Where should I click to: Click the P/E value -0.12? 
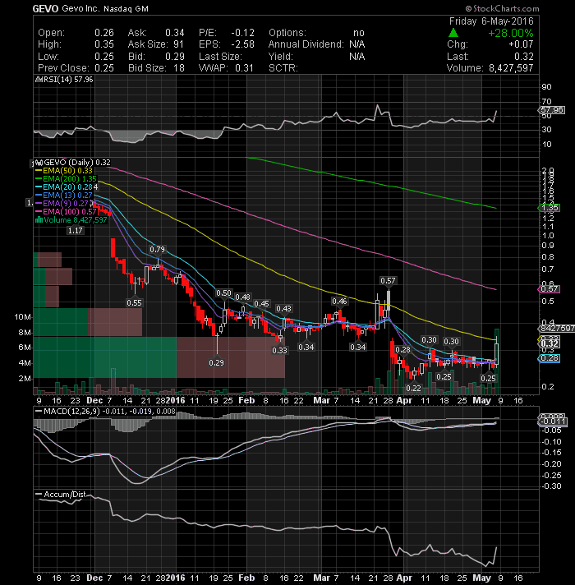(243, 33)
